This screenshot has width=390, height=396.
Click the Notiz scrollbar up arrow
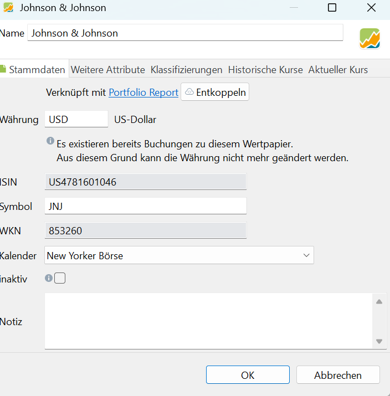[x=379, y=301]
